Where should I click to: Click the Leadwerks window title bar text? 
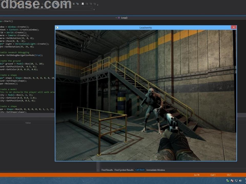click(146, 28)
